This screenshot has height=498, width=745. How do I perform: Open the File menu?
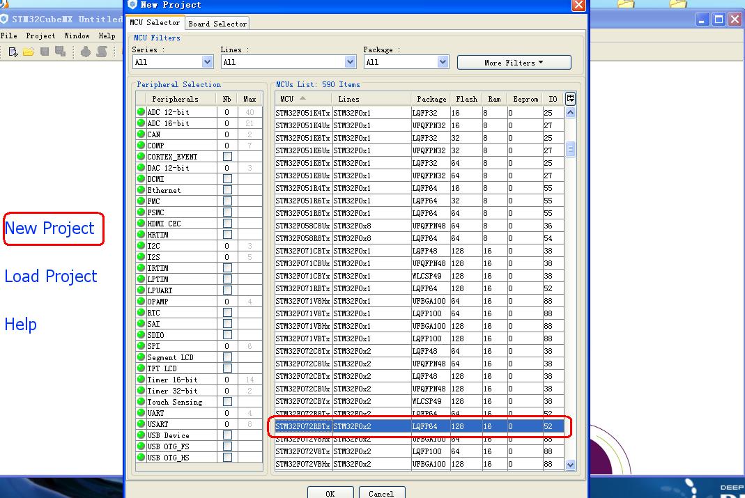(x=9, y=36)
